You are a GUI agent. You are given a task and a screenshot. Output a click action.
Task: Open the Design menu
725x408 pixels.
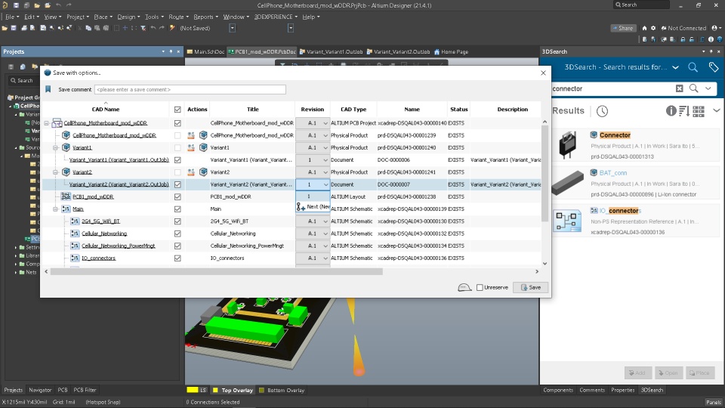point(128,17)
